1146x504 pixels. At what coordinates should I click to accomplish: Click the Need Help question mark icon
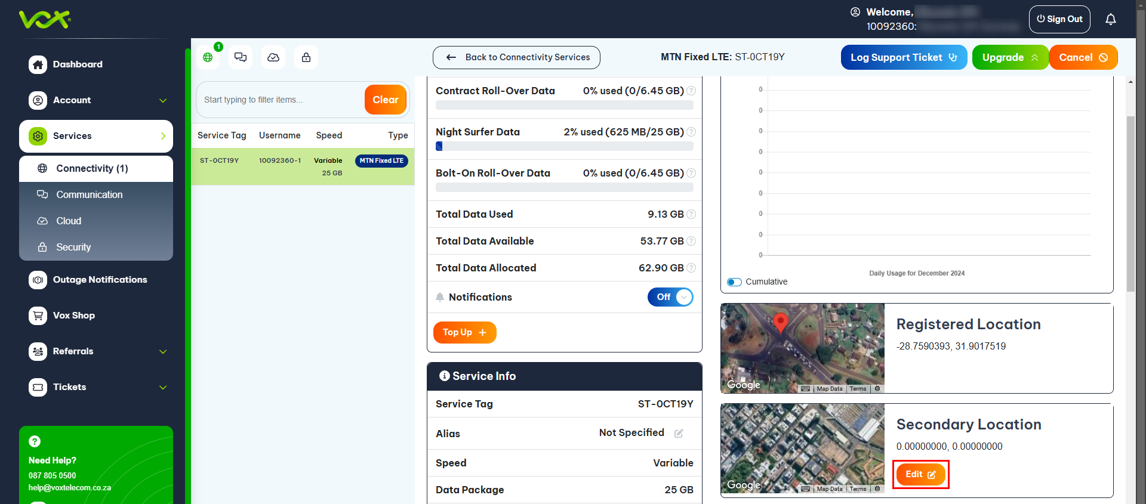(x=35, y=441)
